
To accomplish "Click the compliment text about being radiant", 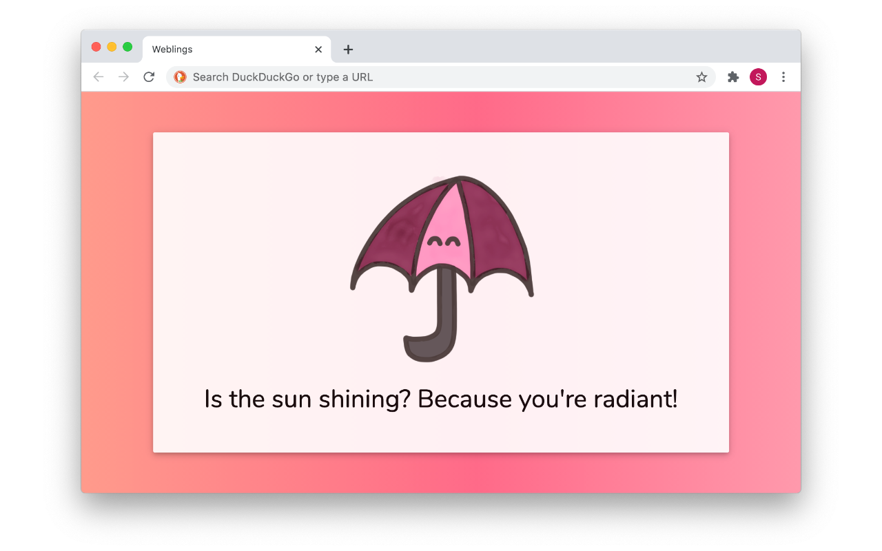I will pos(441,399).
